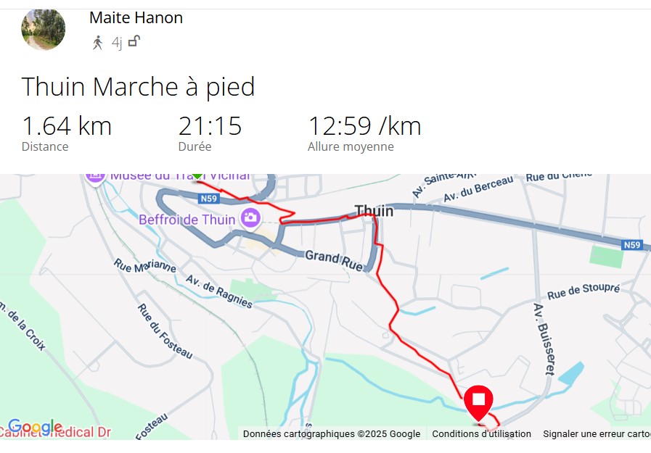Image resolution: width=651 pixels, height=453 pixels.
Task: Click the 1.64 km distance value
Action: (x=67, y=126)
